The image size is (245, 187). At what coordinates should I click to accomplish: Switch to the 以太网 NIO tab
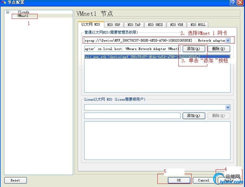pyautogui.click(x=91, y=24)
